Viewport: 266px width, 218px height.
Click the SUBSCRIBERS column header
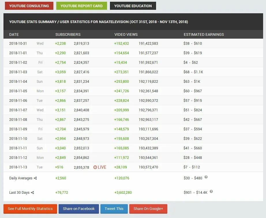pyautogui.click(x=68, y=34)
